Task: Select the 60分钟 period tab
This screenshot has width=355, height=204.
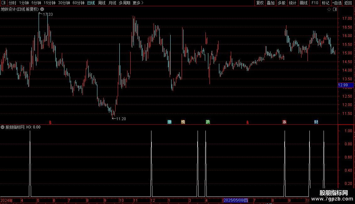Action: coord(78,3)
